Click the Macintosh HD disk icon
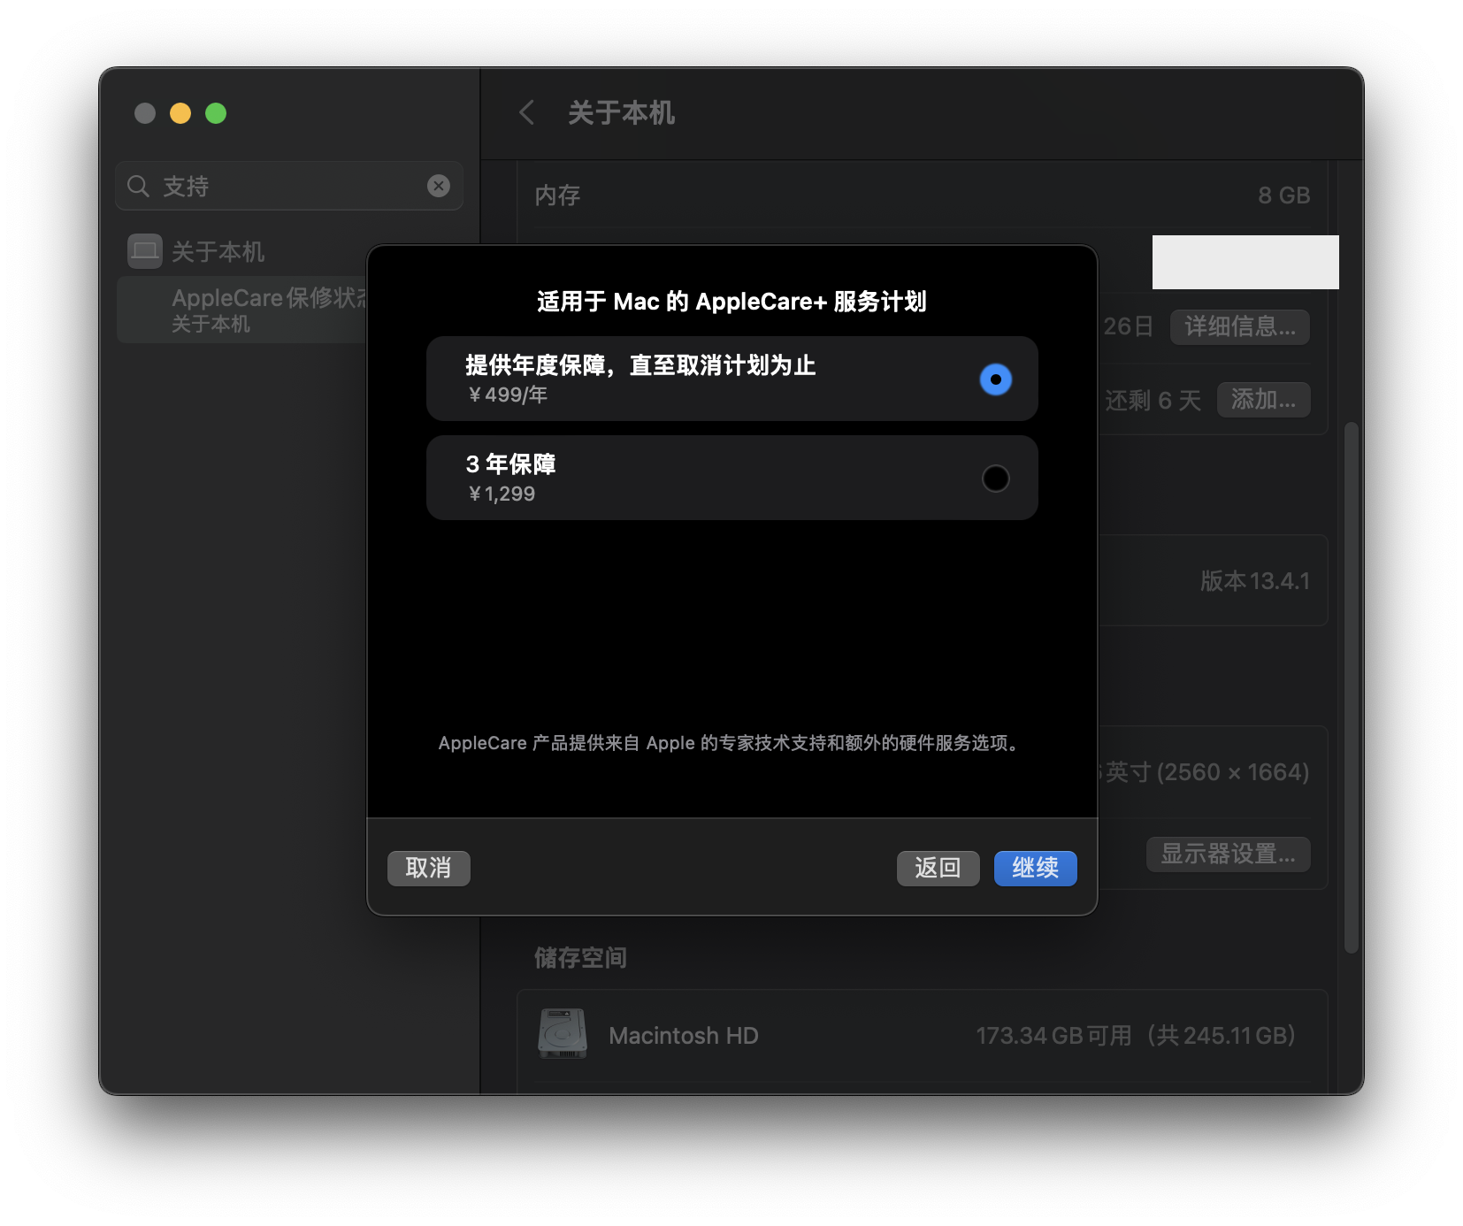The width and height of the screenshot is (1463, 1226). point(563,1033)
